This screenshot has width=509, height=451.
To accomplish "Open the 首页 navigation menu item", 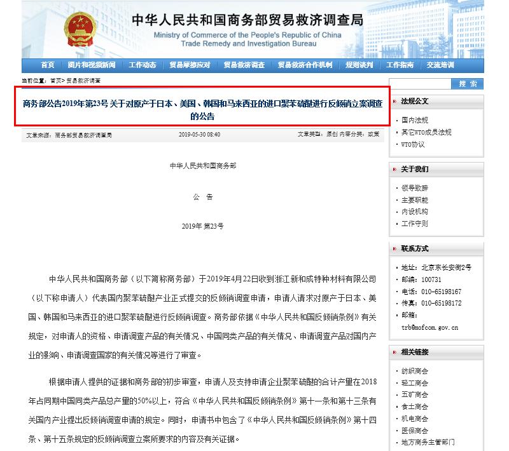I will (48, 65).
